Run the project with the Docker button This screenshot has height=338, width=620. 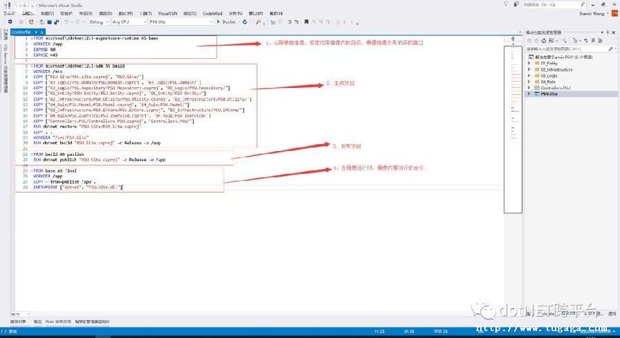click(x=226, y=22)
